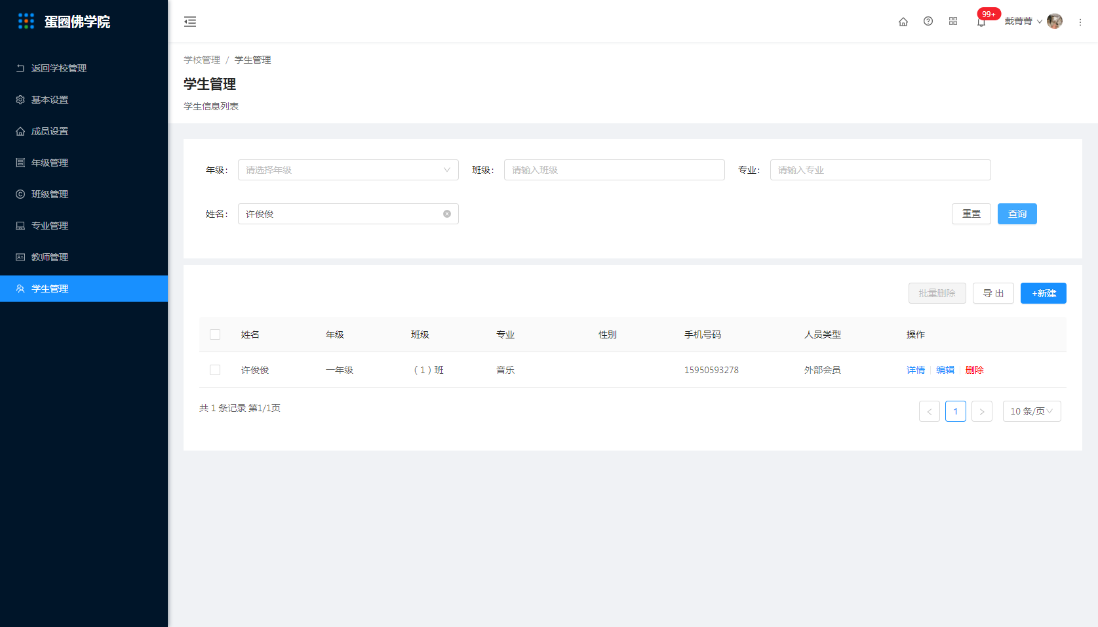1098x627 pixels.
Task: Click the user avatar picture
Action: [x=1055, y=22]
